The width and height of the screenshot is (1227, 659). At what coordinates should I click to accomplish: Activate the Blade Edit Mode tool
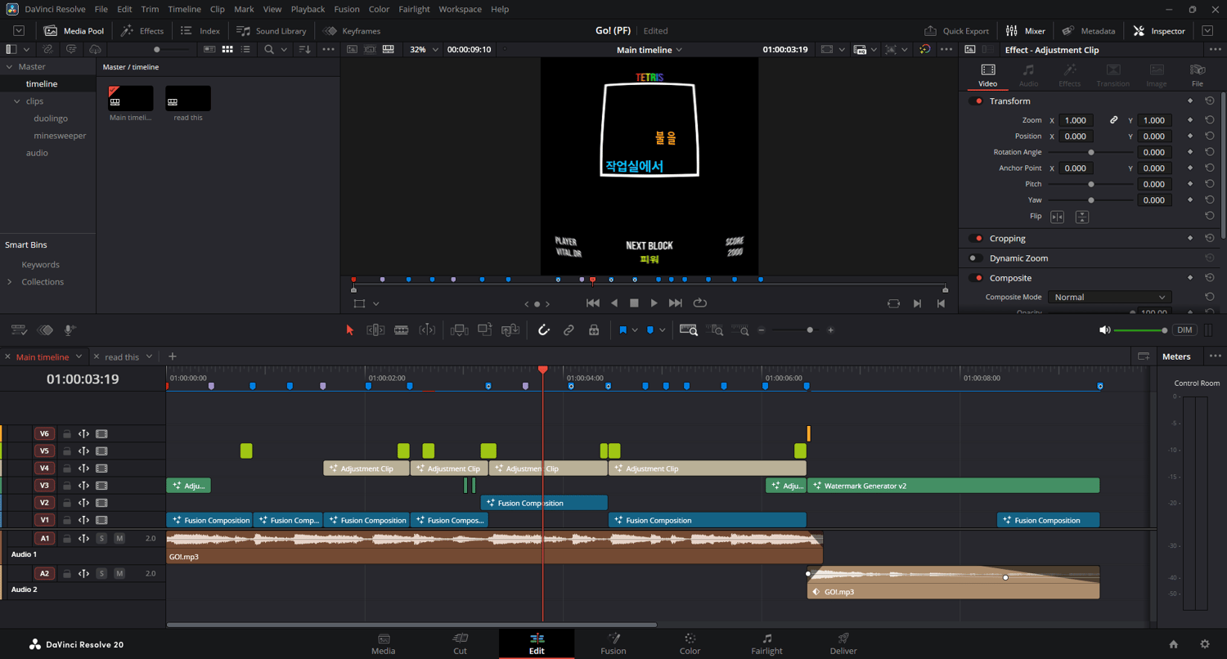[x=401, y=330]
